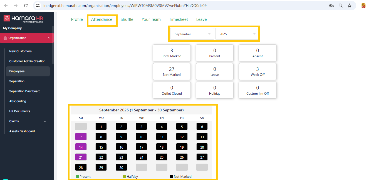Click the Hamara HR logo

[x=23, y=19]
